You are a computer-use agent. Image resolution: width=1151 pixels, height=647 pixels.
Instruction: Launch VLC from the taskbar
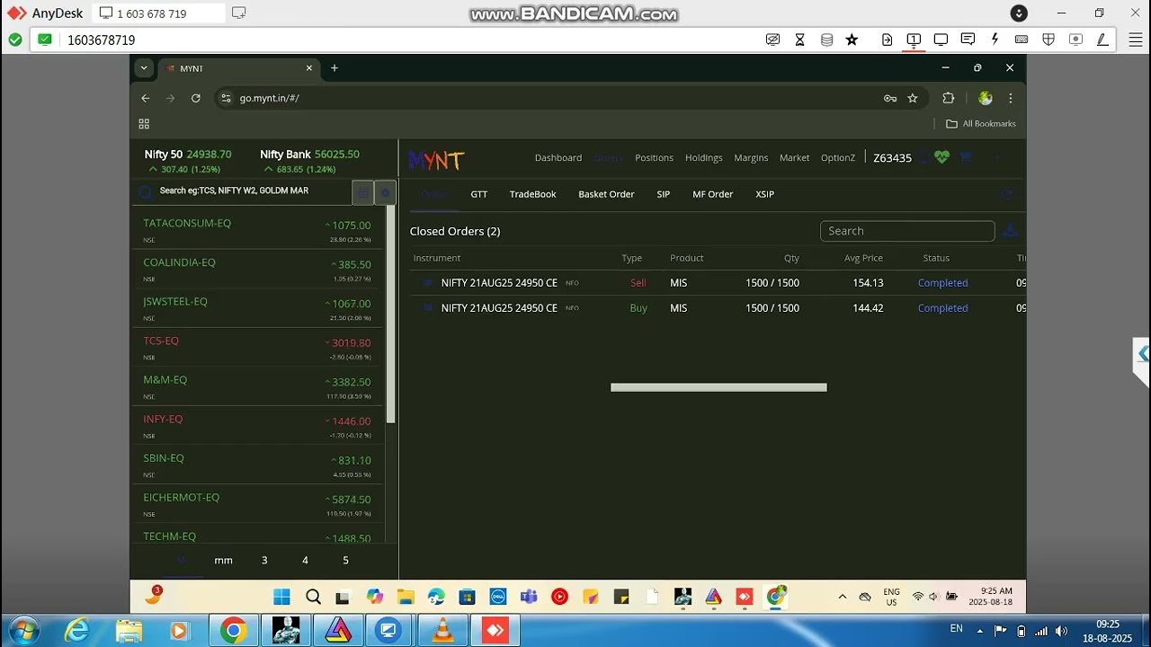(442, 631)
